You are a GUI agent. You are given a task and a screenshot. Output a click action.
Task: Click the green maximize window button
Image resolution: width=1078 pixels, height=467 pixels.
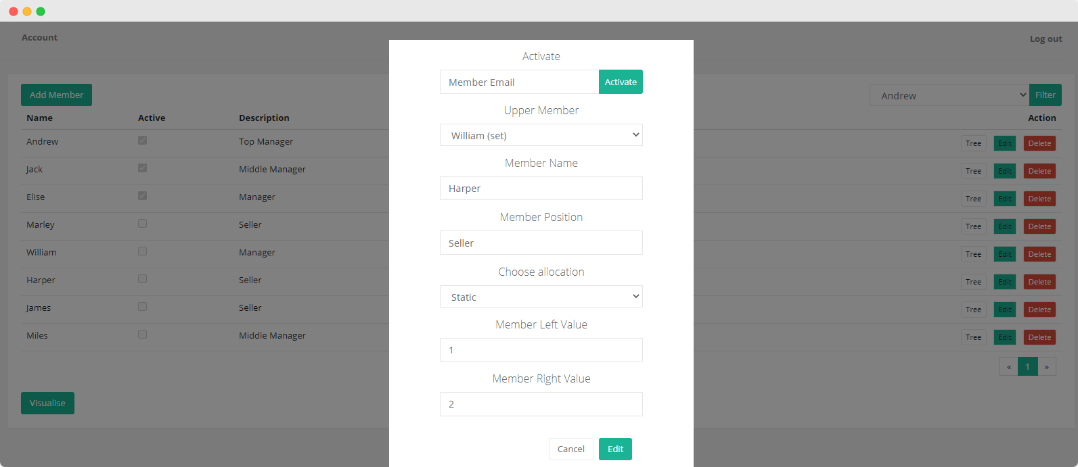tap(41, 11)
